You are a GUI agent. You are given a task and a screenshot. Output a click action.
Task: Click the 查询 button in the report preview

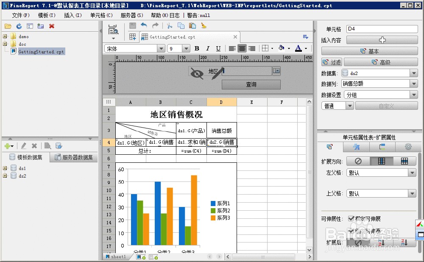[x=251, y=84]
